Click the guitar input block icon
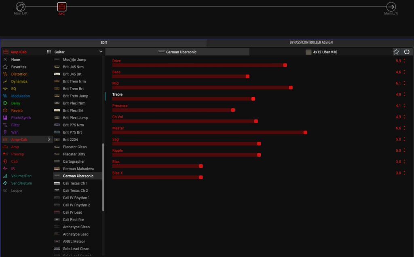 (x=21, y=7)
